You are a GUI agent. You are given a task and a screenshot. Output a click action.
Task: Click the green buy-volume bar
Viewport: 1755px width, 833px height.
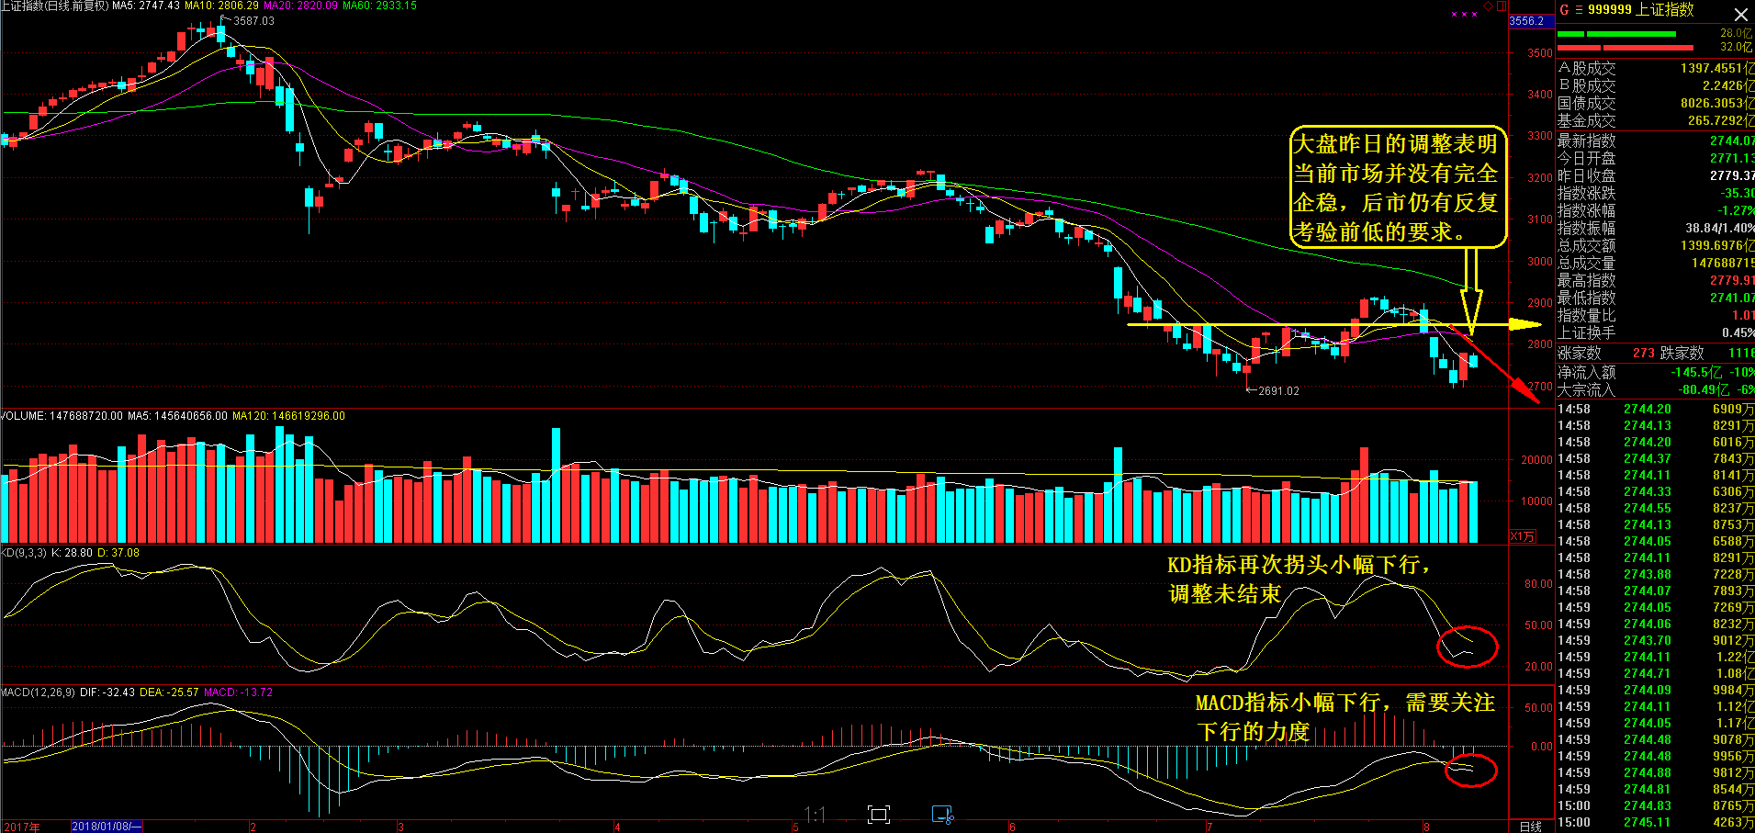click(1616, 34)
